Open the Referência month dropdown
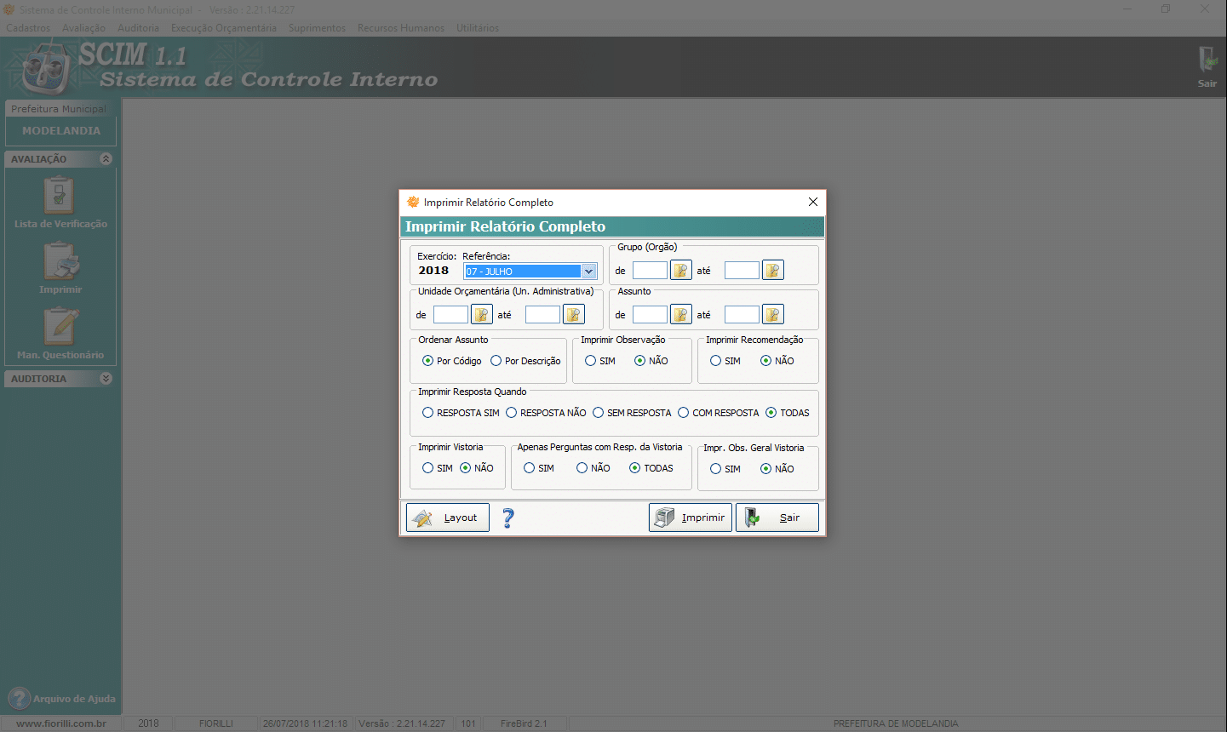The height and width of the screenshot is (732, 1227). tap(588, 272)
